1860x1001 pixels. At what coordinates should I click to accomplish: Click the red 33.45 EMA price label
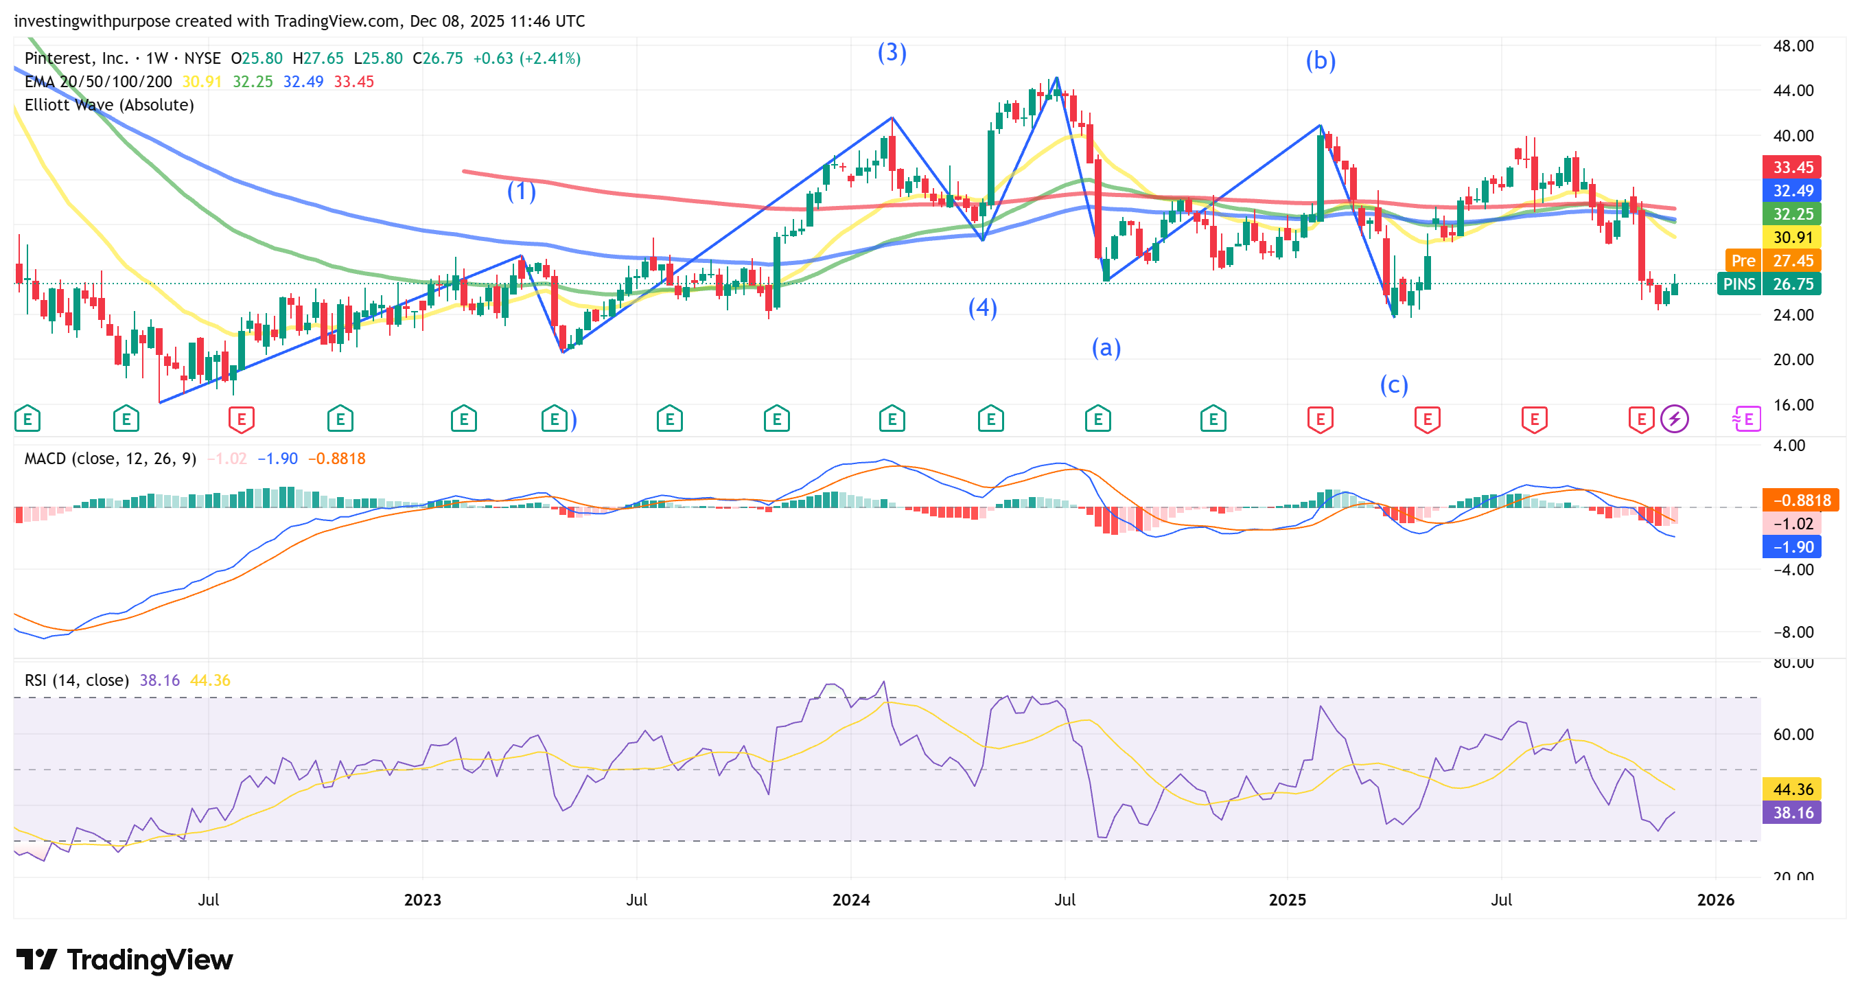click(x=1791, y=168)
